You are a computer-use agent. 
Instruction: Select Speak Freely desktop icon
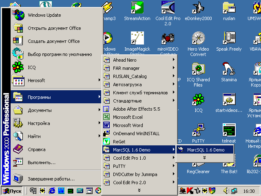point(229,42)
